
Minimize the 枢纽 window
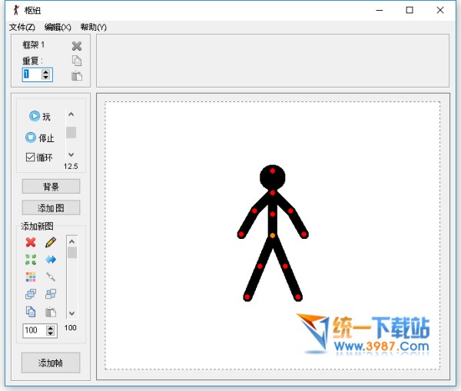[380, 10]
